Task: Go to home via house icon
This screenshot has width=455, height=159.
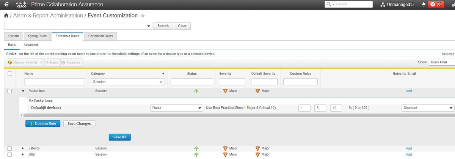Action: coord(6,16)
